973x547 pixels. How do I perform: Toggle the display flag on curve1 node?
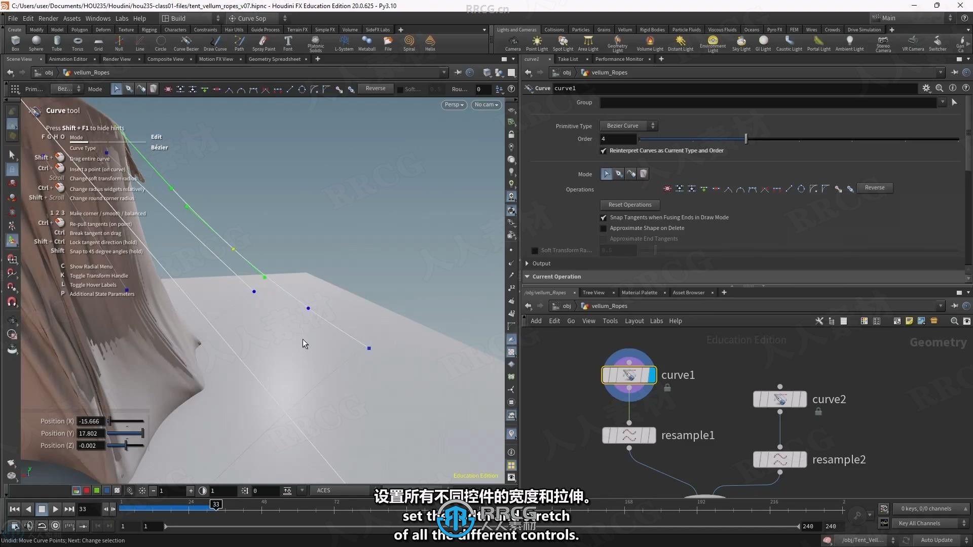coord(652,375)
